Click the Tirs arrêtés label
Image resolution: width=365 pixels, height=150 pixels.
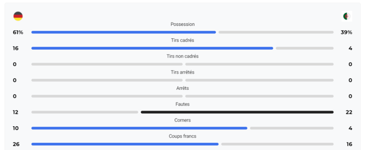click(182, 72)
